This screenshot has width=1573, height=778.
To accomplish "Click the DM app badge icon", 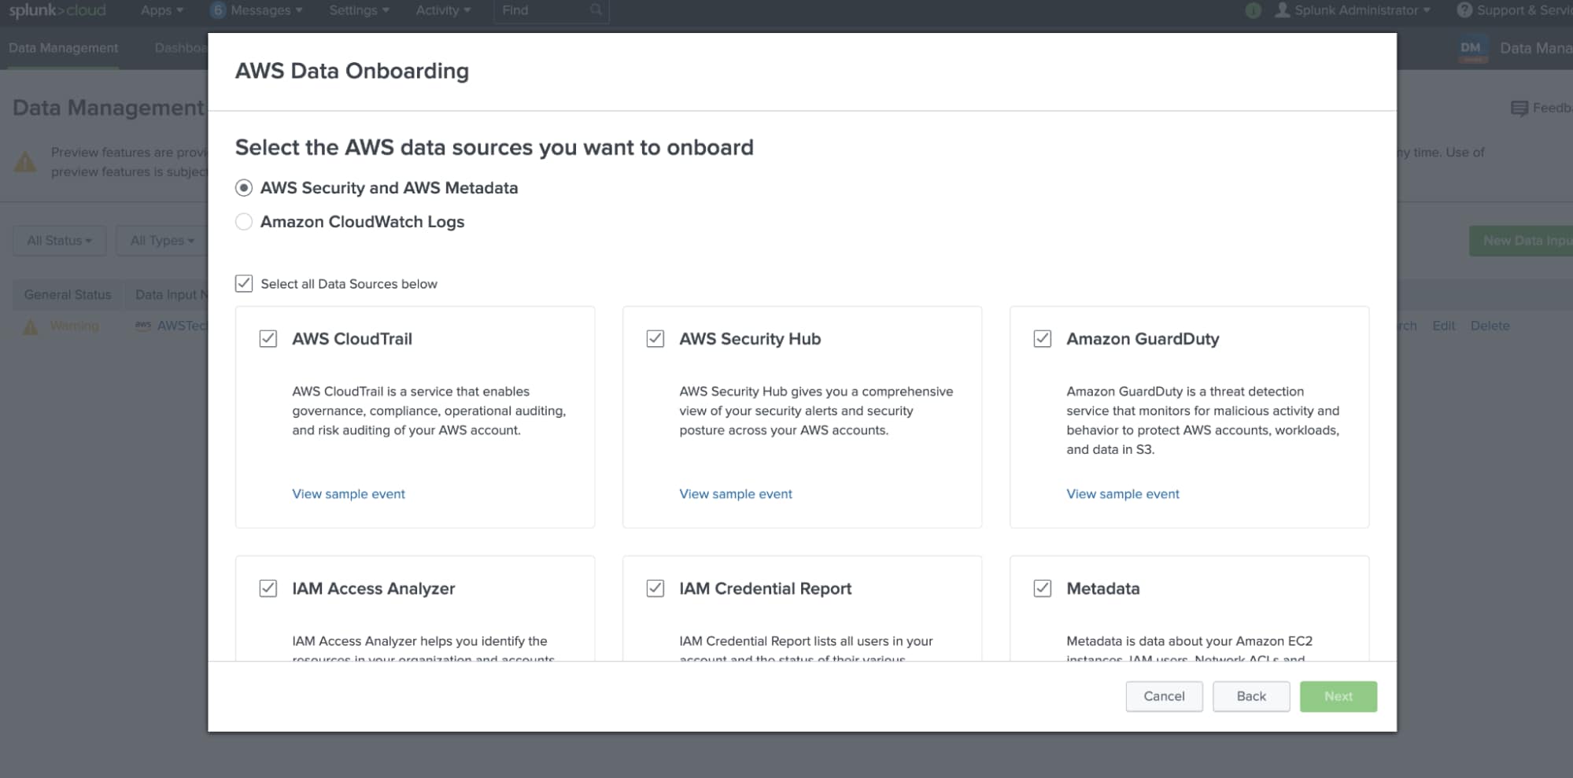I will click(1471, 48).
